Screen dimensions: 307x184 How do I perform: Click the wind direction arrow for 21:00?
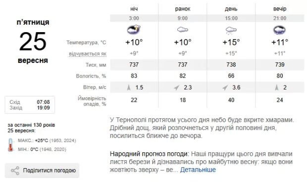pyautogui.click(x=277, y=87)
